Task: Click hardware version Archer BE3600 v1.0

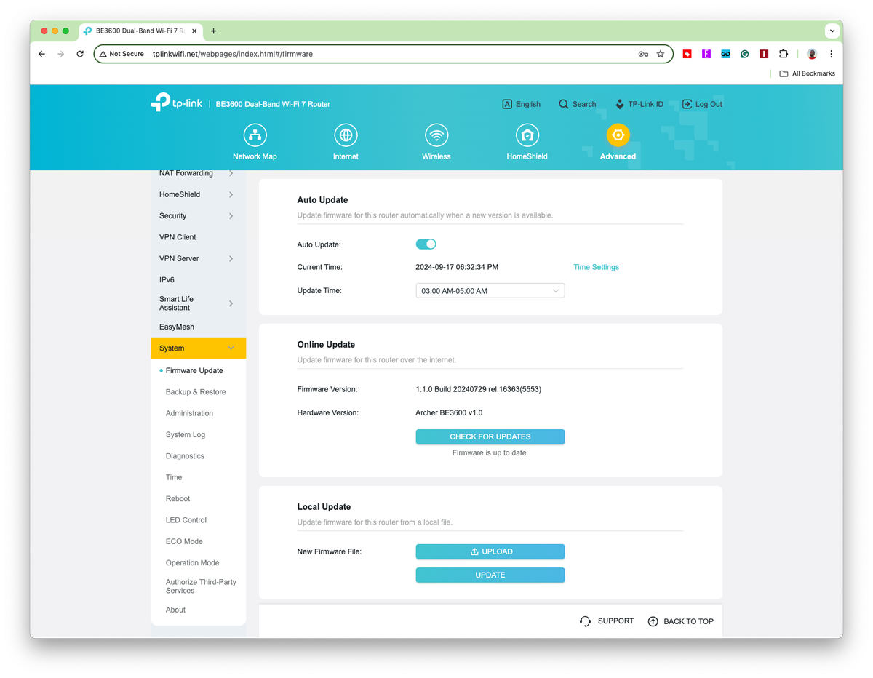Action: [449, 413]
